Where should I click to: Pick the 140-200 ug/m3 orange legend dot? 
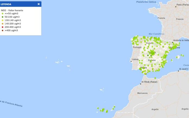click(2, 24)
